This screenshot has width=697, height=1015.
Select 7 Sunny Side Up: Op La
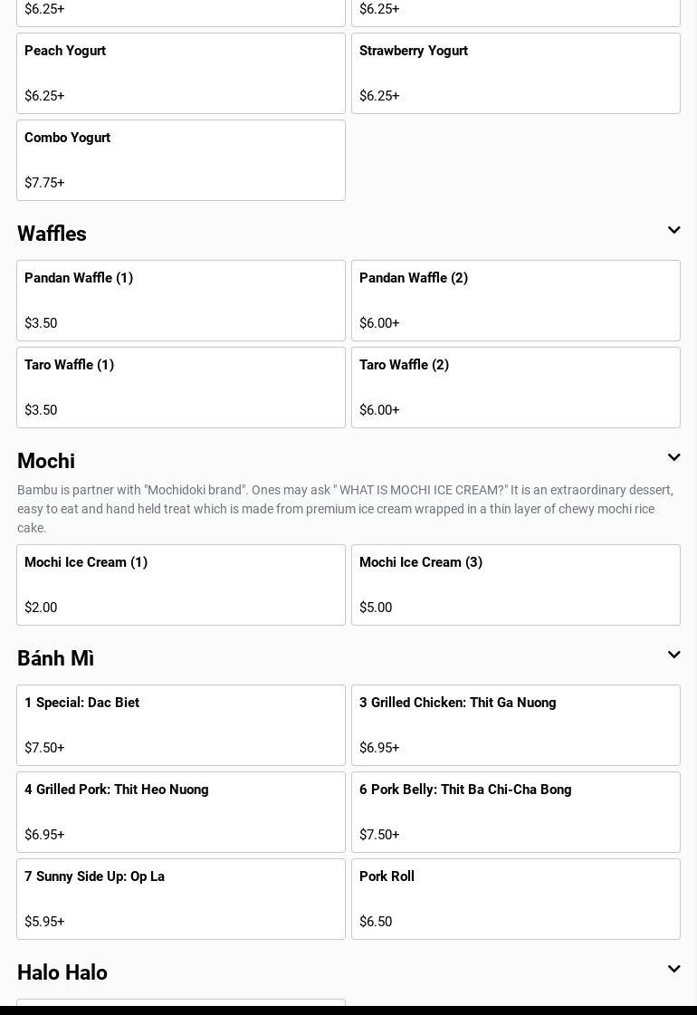click(x=181, y=899)
